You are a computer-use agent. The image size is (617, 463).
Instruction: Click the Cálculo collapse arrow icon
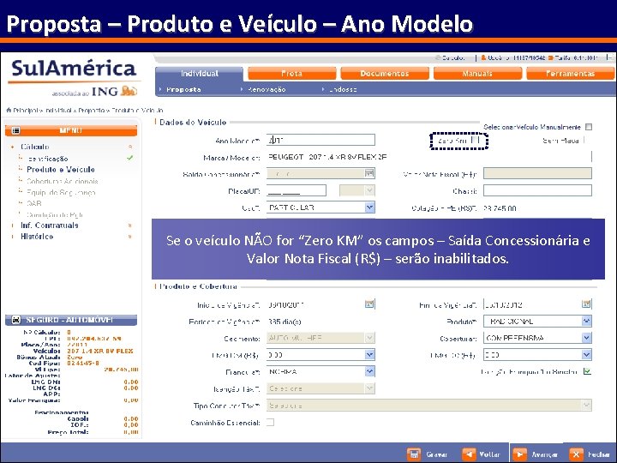[x=130, y=147]
